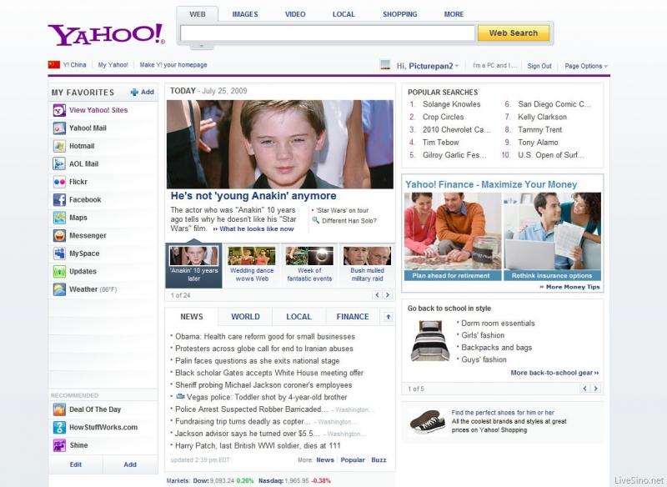Go to next Today story with right arrow
Screen dimensions: 667x487
pos(387,295)
